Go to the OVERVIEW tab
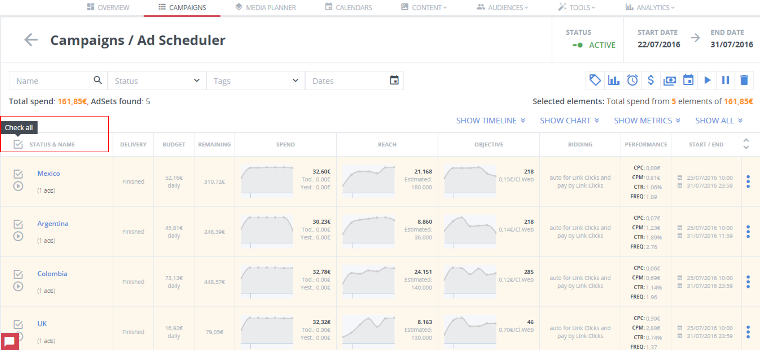This screenshot has height=350, width=760. point(108,7)
